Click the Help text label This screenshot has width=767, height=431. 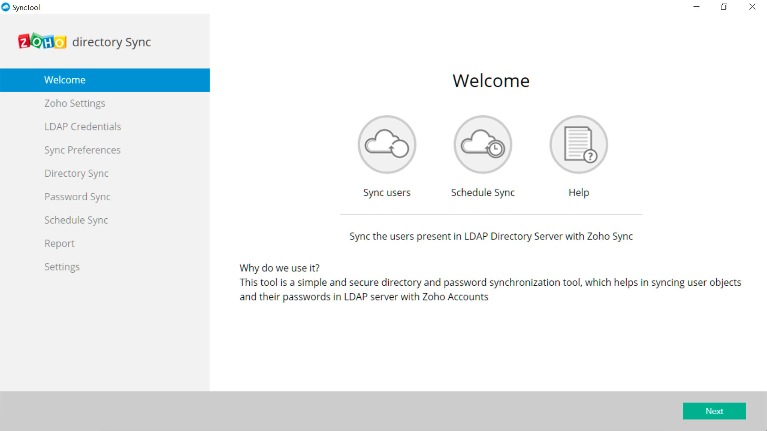click(578, 192)
